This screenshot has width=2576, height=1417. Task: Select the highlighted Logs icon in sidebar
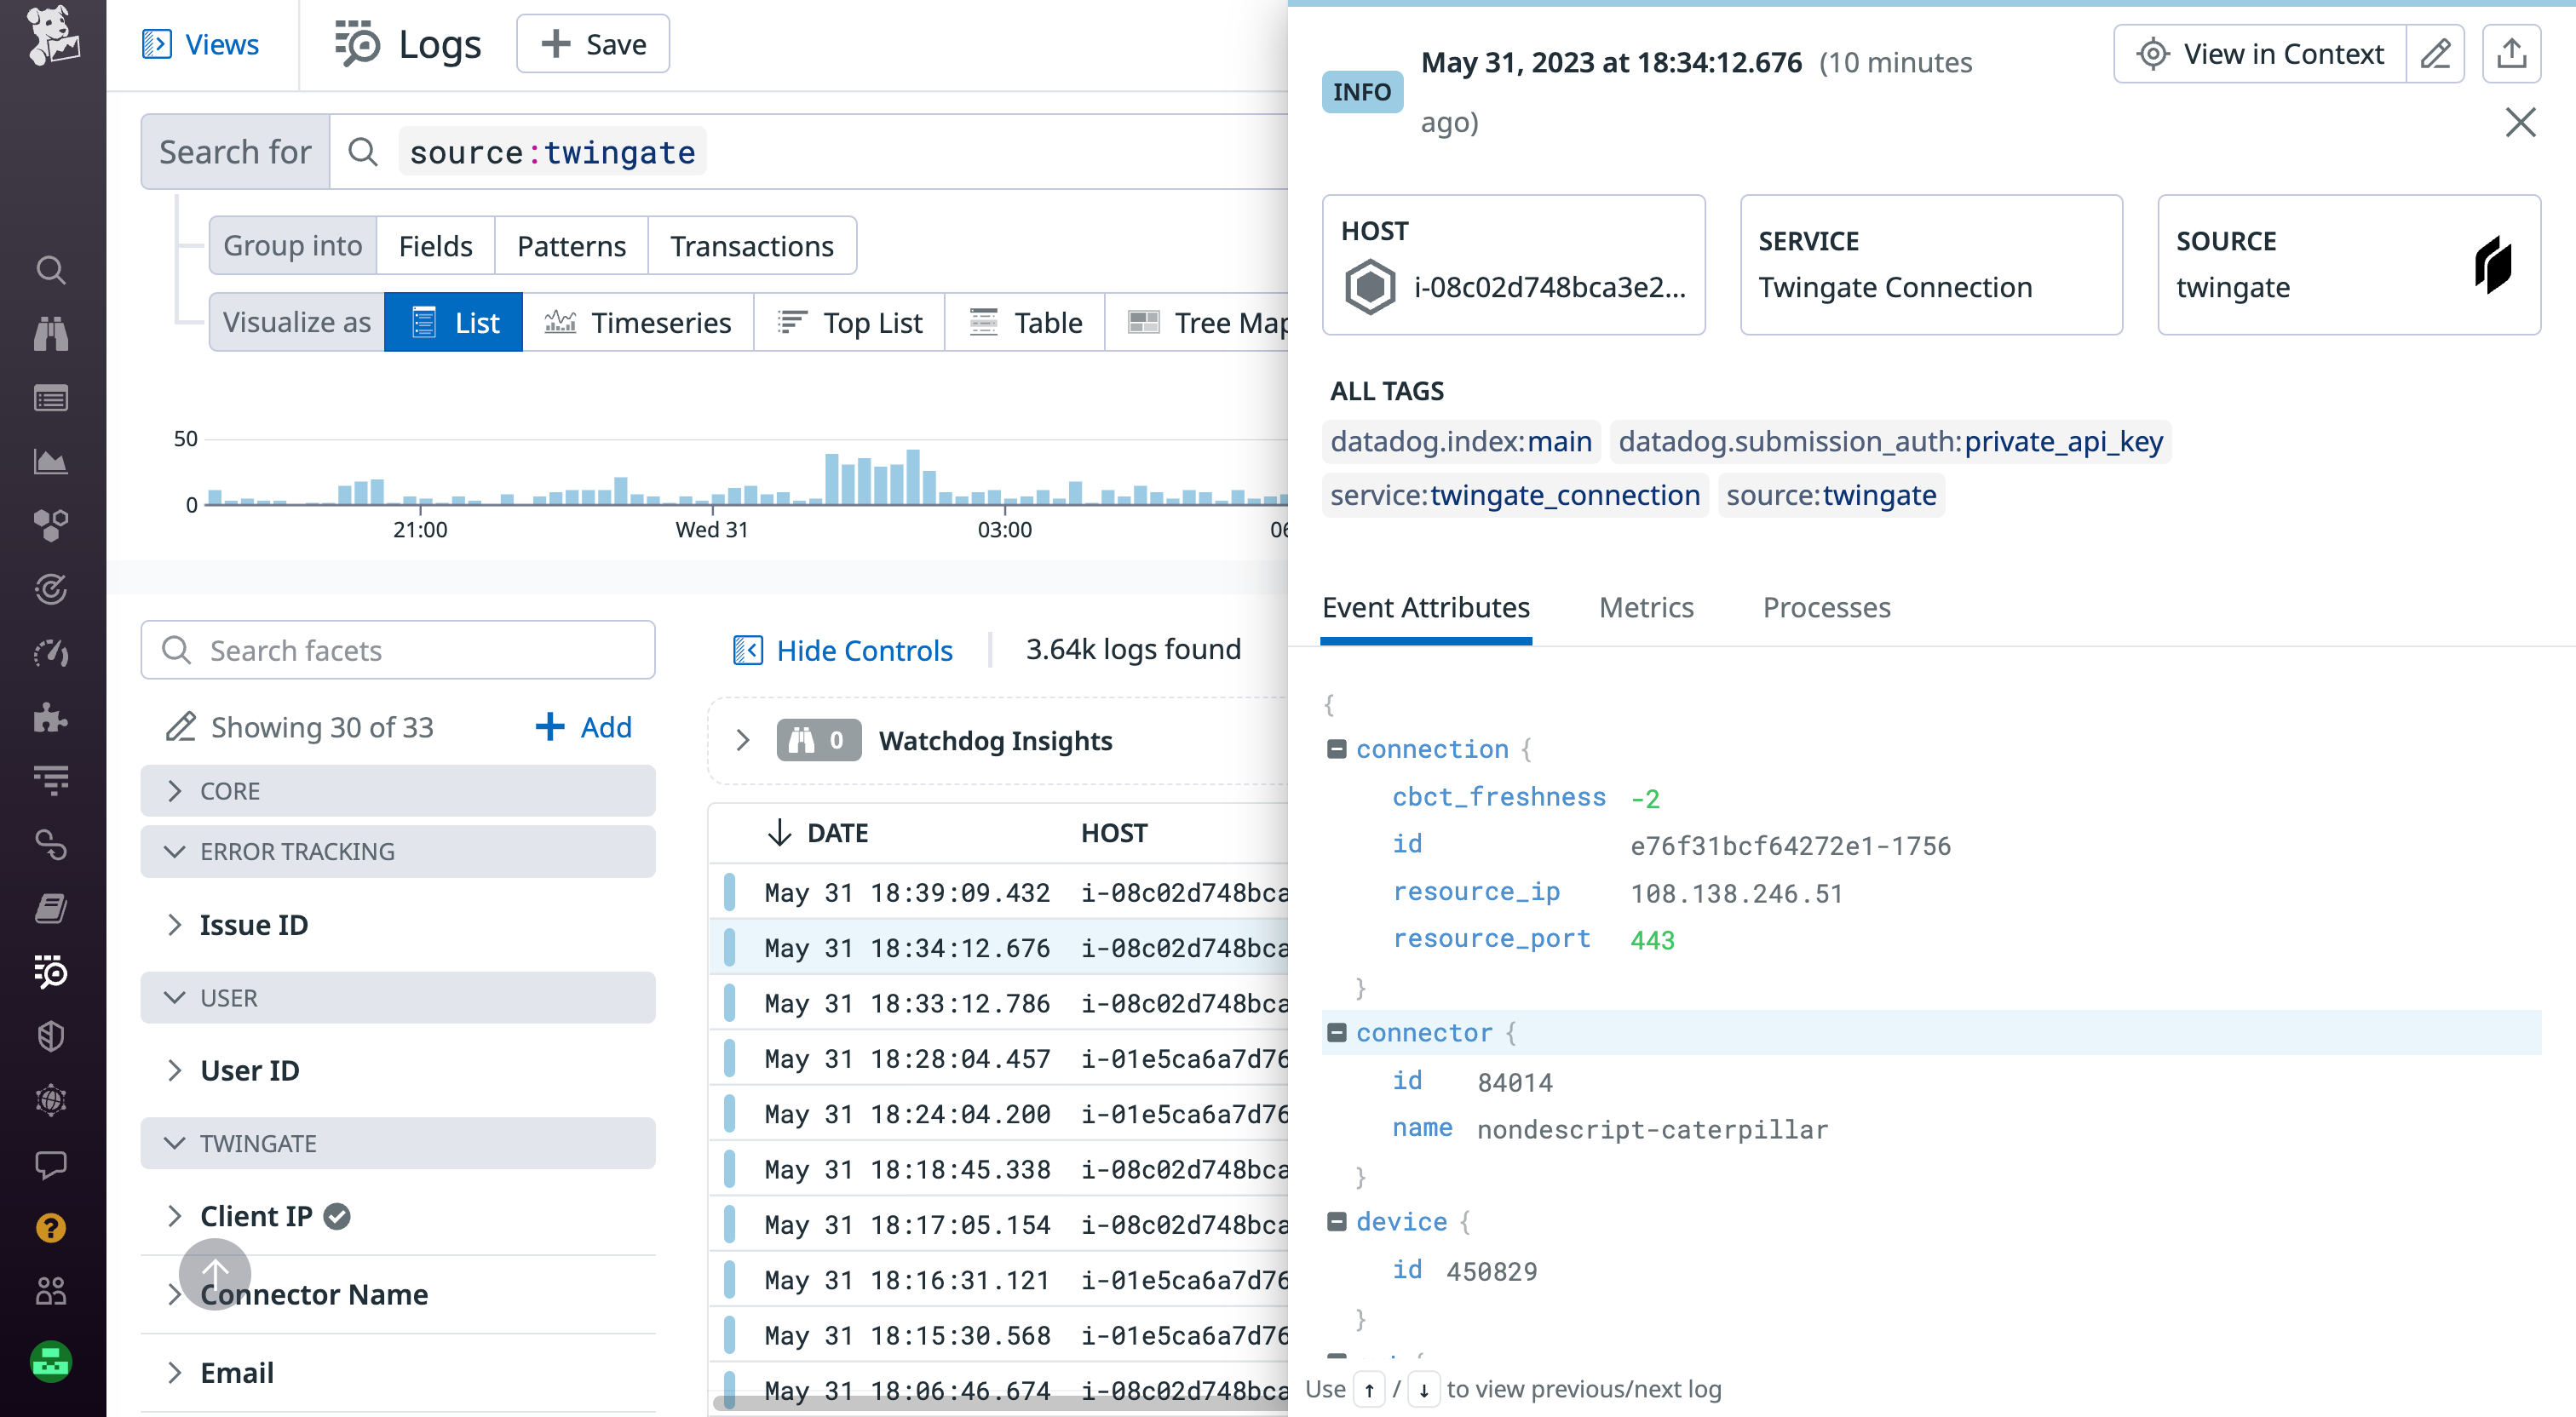pyautogui.click(x=51, y=973)
